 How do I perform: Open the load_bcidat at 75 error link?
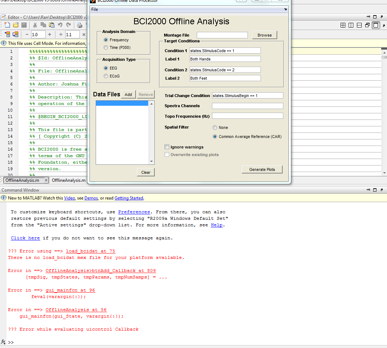coord(90,251)
